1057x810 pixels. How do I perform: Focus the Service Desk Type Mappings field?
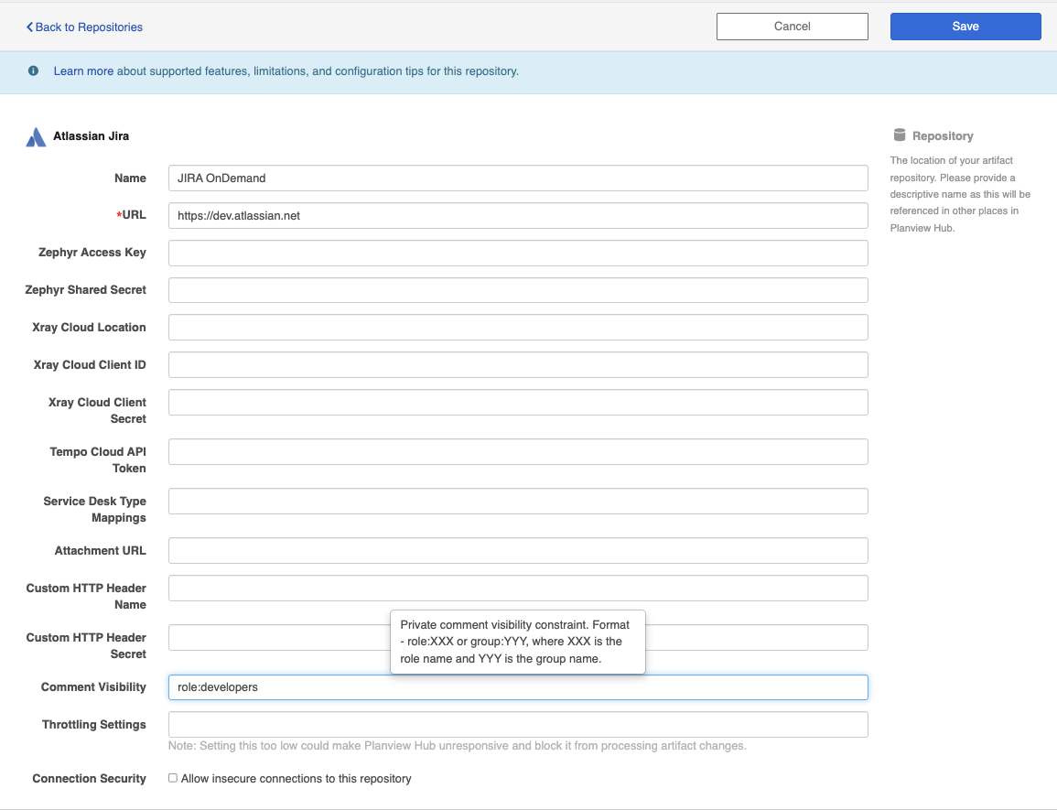coord(518,502)
